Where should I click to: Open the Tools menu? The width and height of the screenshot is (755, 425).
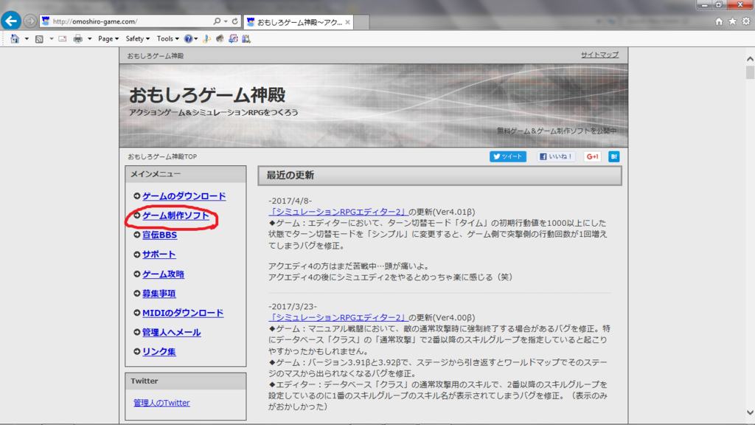167,38
